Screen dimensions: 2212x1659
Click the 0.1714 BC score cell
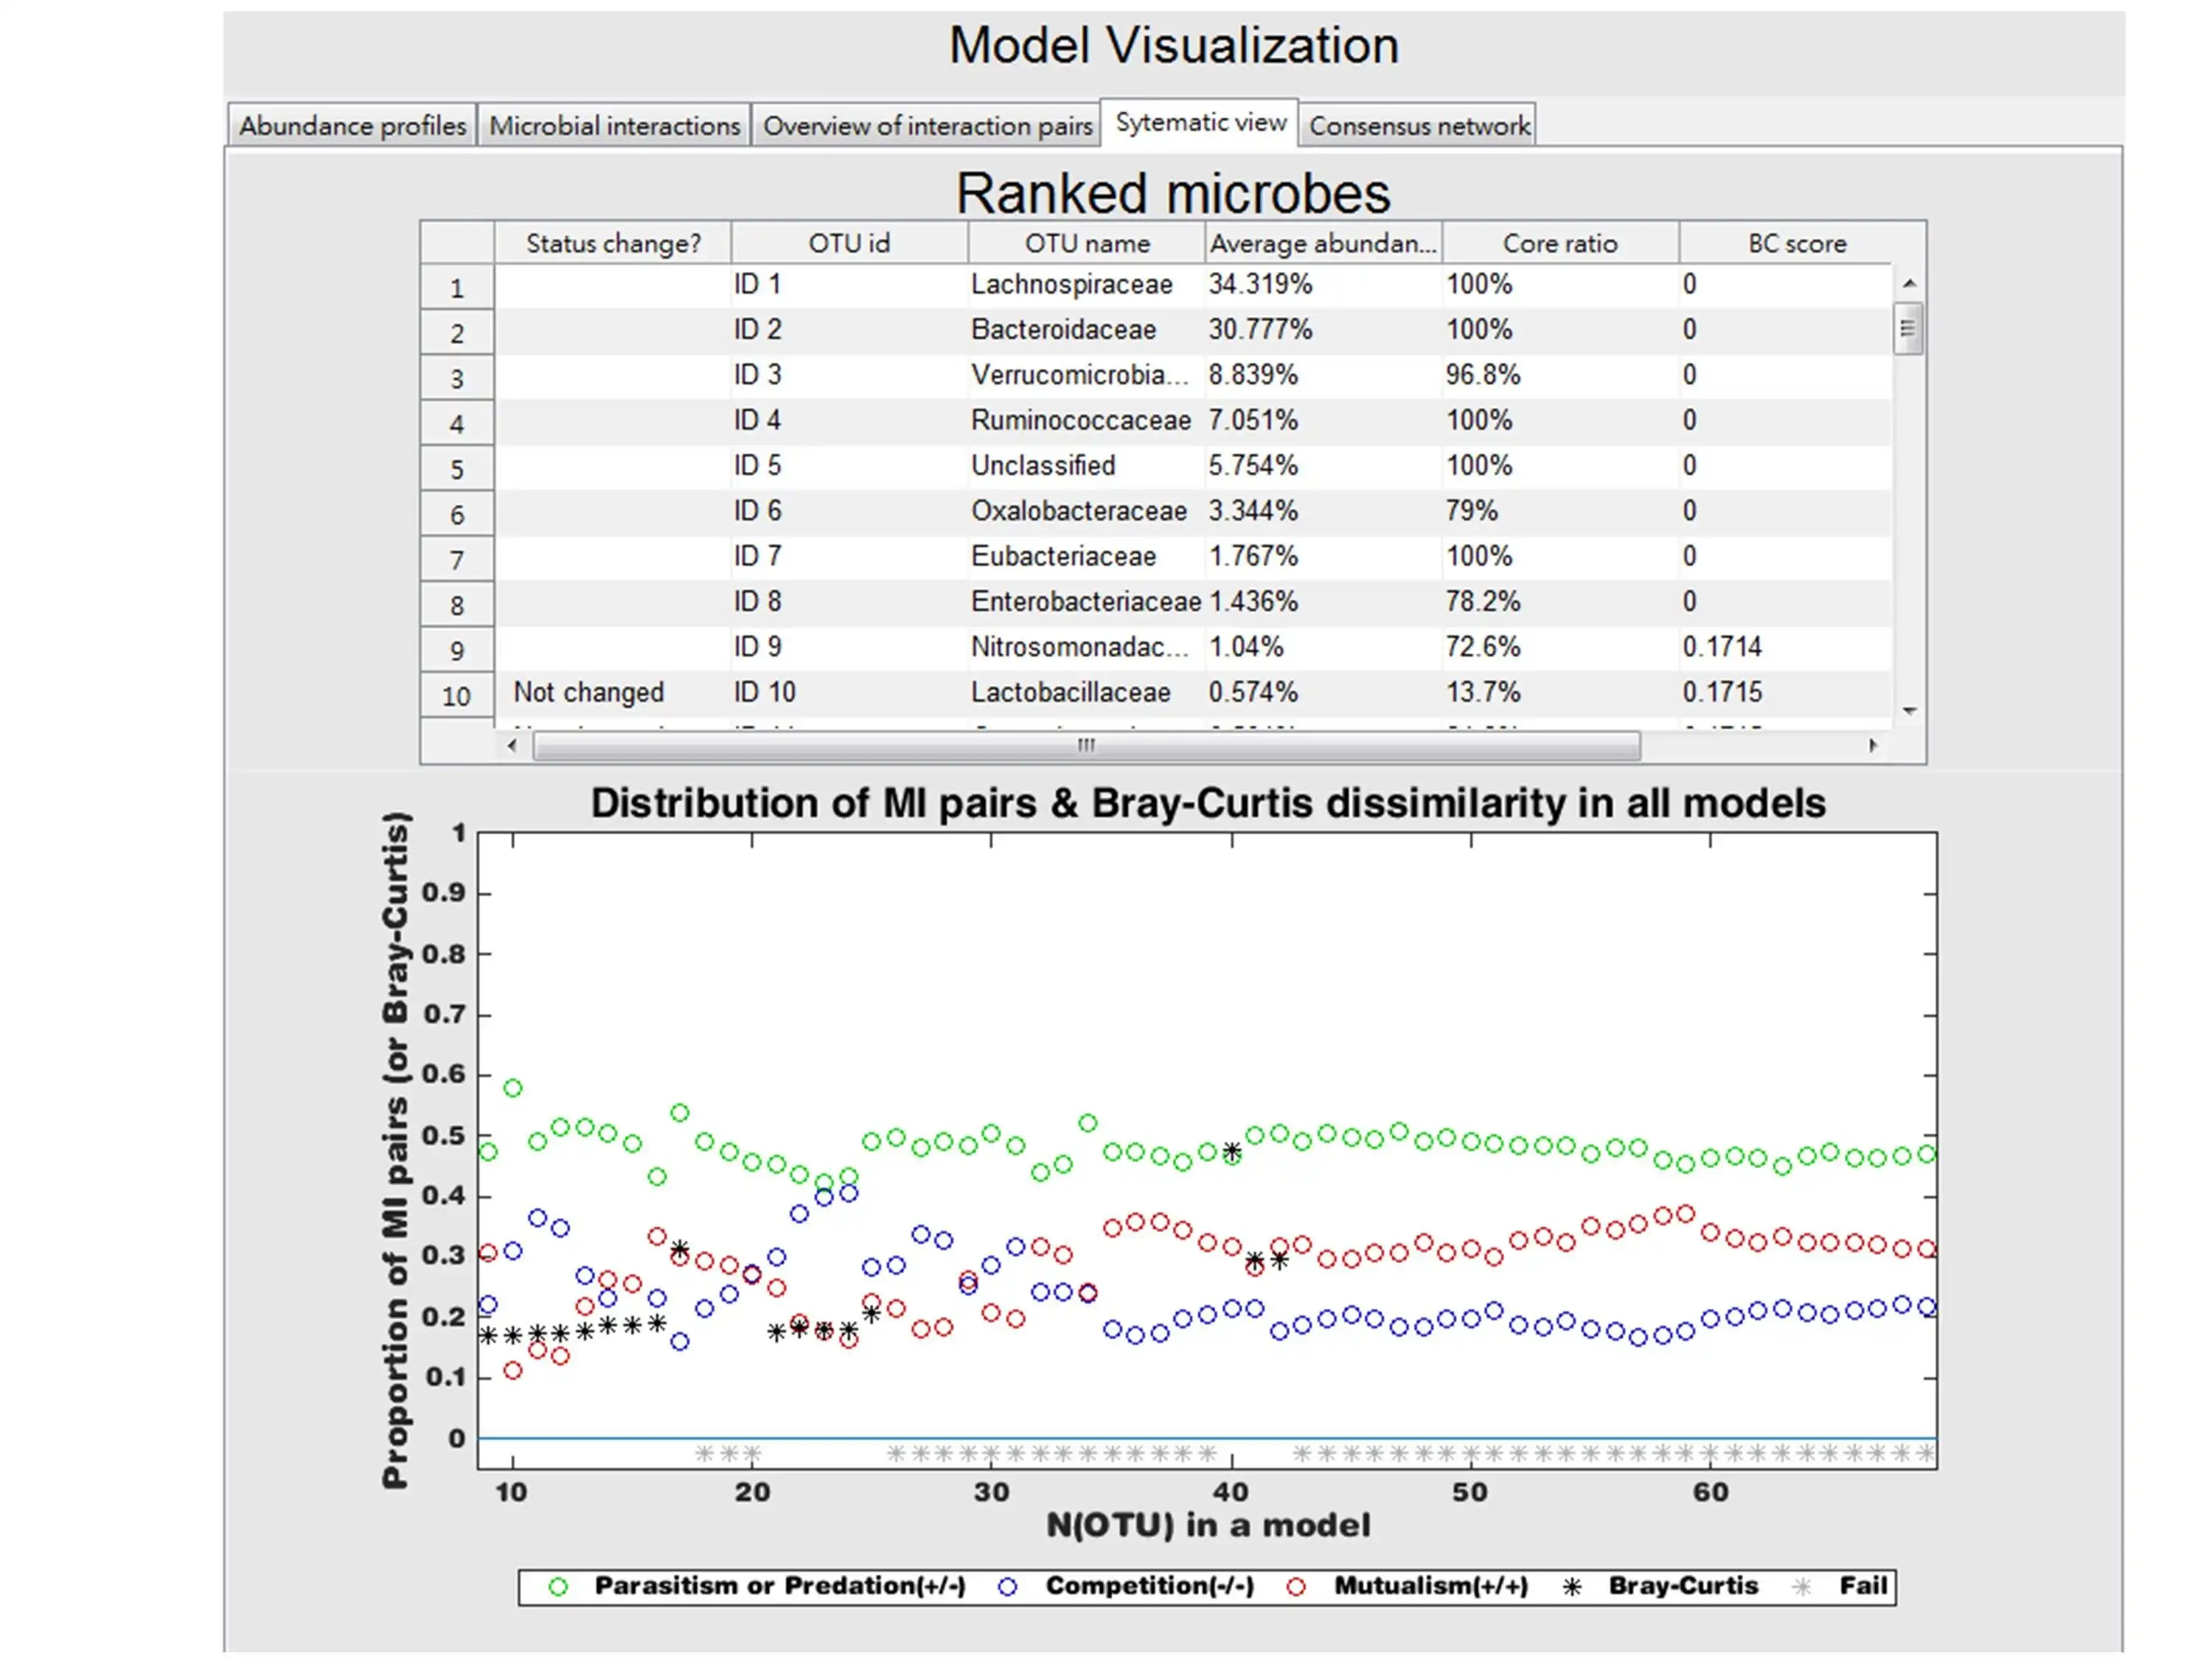tap(1786, 647)
